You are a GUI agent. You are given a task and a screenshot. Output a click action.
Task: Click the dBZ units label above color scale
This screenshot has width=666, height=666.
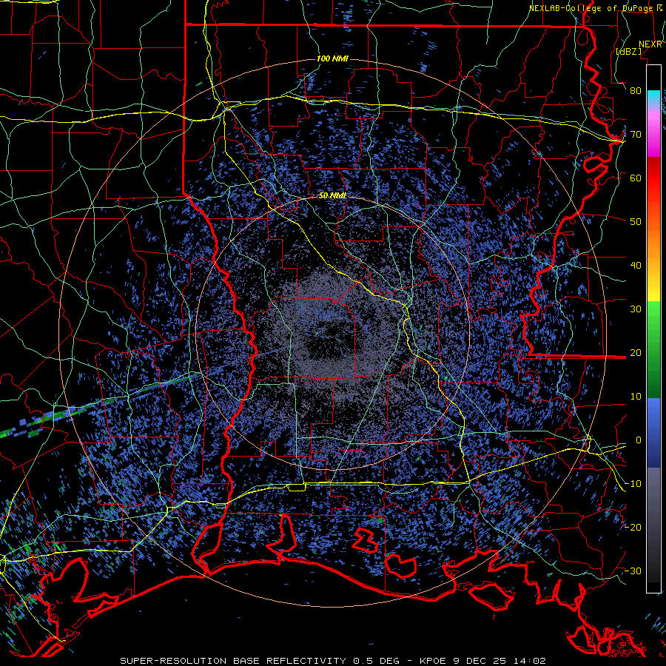point(628,51)
